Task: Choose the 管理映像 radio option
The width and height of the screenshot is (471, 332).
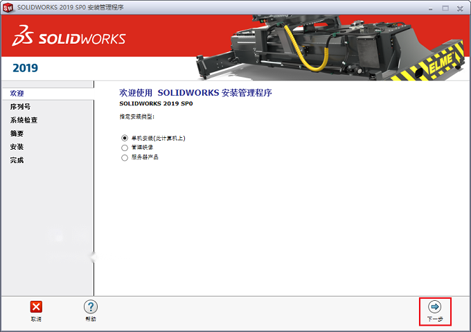Action: point(125,148)
